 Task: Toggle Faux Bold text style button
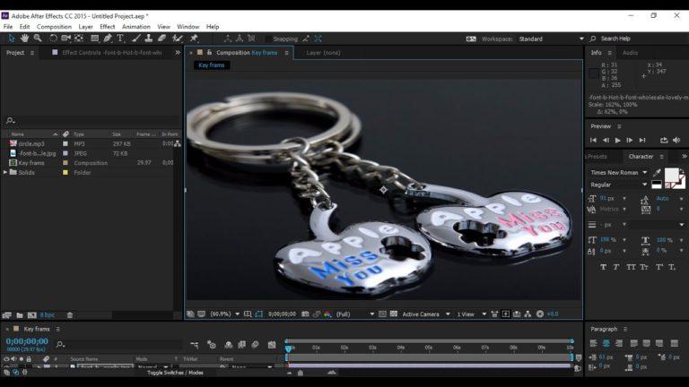coord(603,267)
